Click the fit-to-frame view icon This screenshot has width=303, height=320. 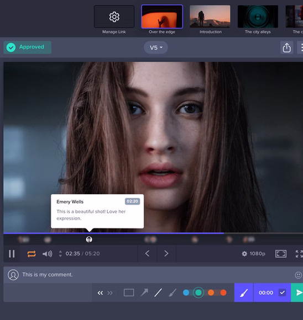click(x=281, y=254)
